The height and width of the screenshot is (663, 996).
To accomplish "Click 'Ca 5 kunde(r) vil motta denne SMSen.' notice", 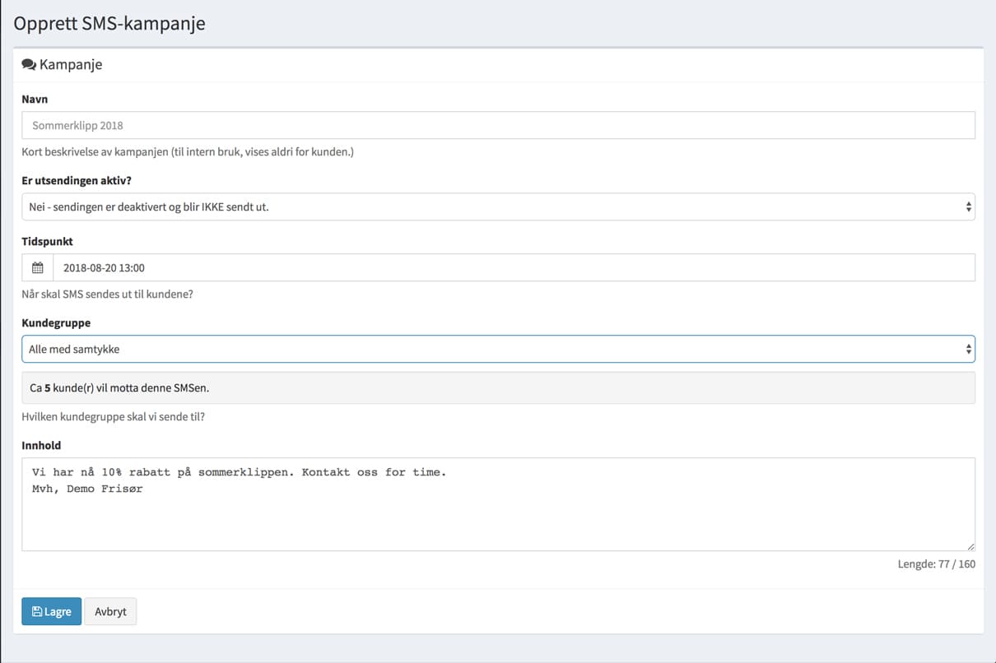I will 498,387.
